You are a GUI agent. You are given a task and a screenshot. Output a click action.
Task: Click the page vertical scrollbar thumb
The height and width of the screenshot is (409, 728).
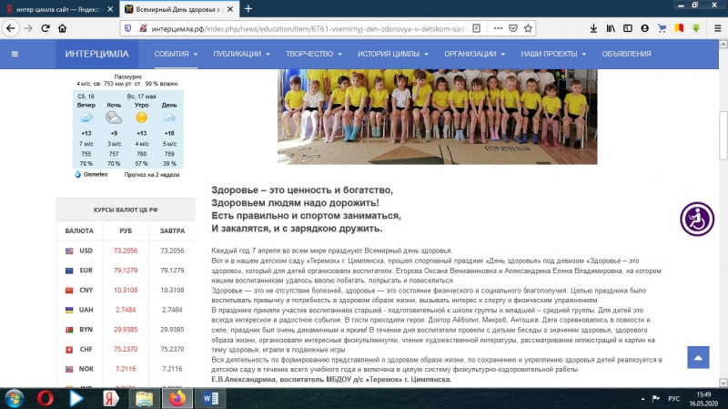[723, 135]
